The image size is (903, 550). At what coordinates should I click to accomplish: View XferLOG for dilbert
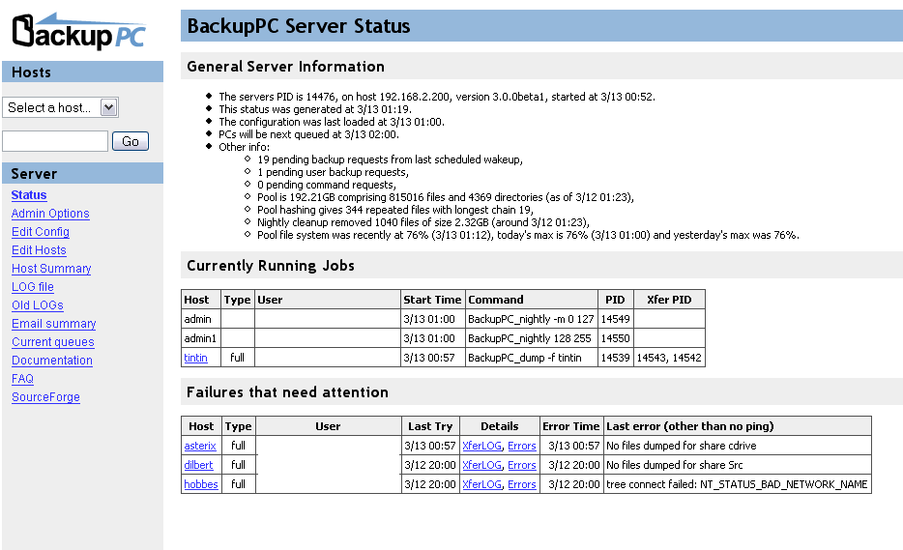pos(481,465)
